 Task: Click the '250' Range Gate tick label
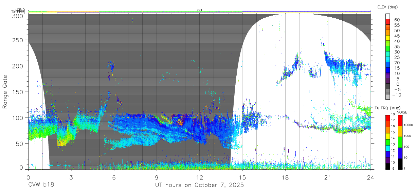(18, 40)
